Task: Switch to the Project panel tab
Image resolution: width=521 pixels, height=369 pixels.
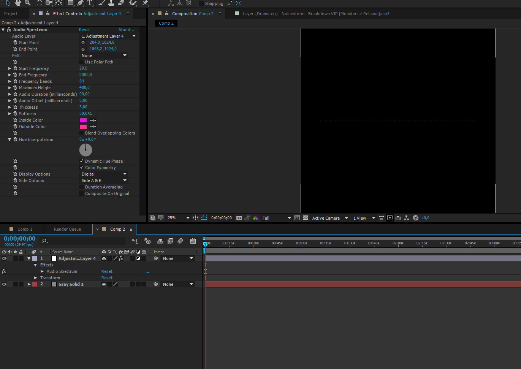Action: (11, 14)
